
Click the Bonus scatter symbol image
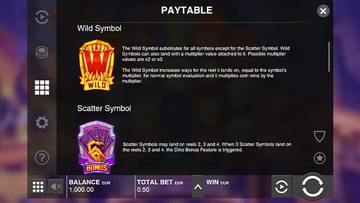point(96,147)
